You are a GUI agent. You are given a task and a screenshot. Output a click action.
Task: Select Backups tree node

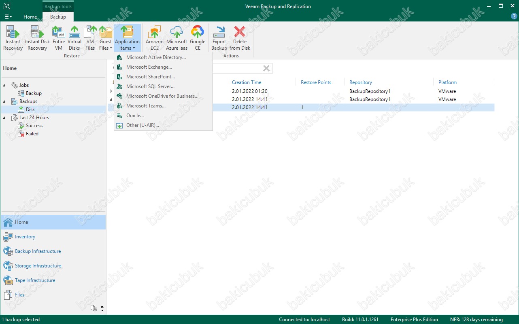[28, 101]
